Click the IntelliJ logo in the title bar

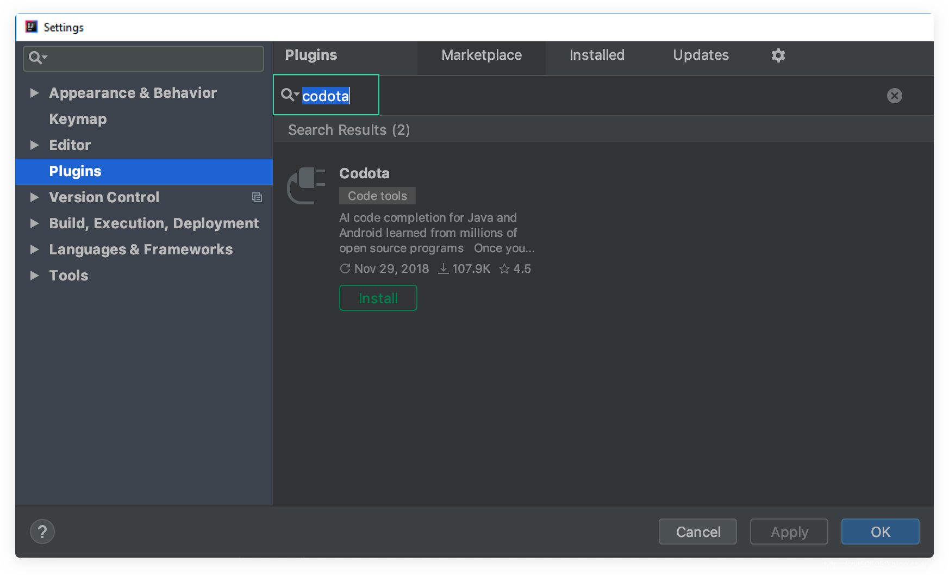[32, 27]
